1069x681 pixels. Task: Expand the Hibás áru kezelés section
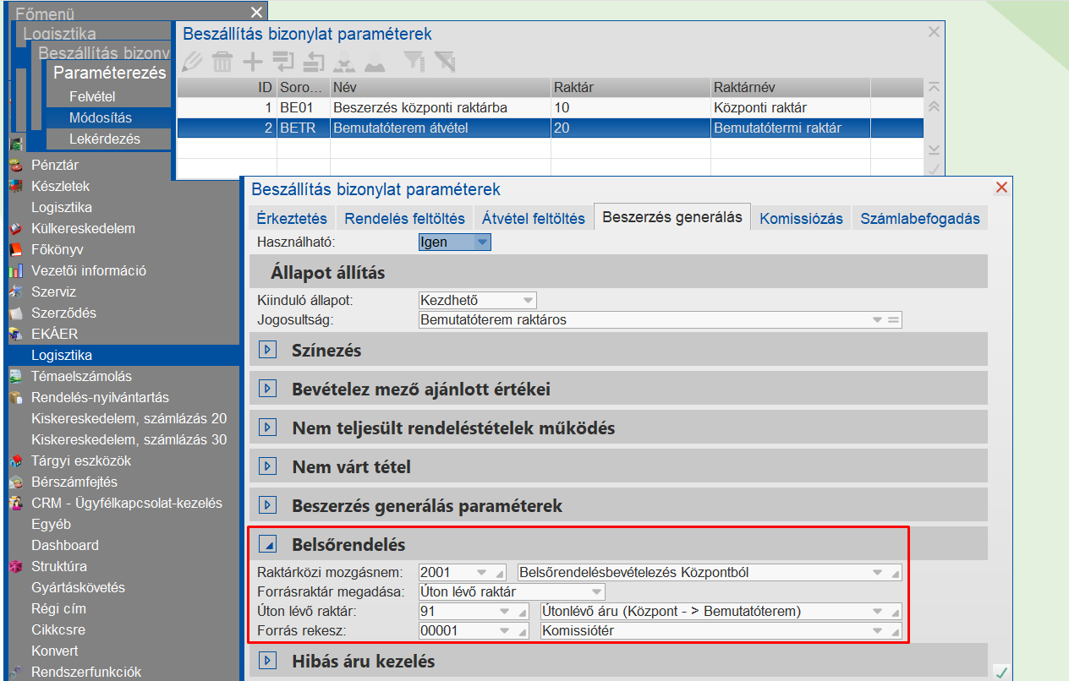267,660
